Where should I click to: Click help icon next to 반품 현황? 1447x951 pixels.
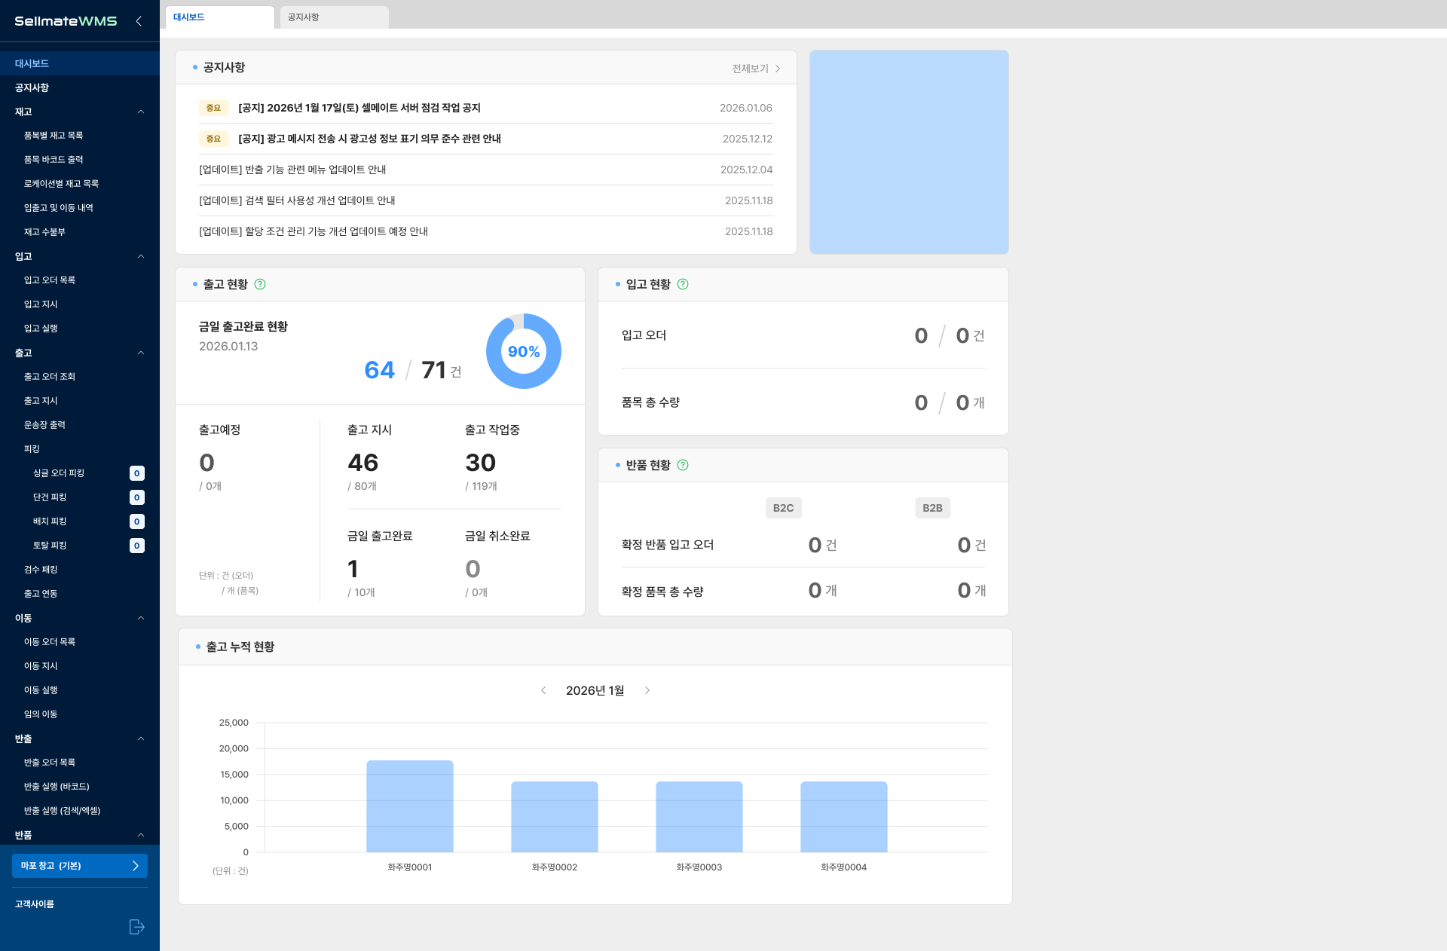683,465
